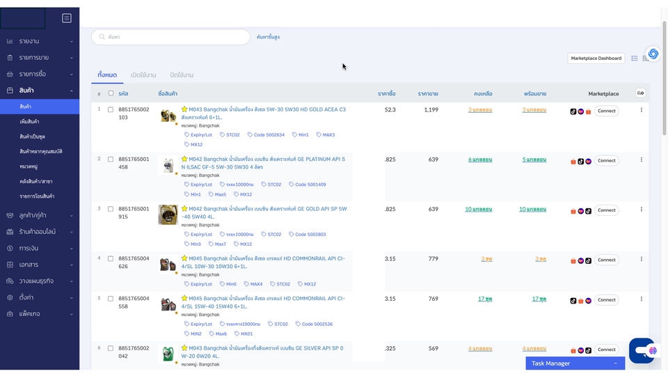
Task: Collapse the สินค้า menu chevron
Action: pyautogui.click(x=71, y=91)
